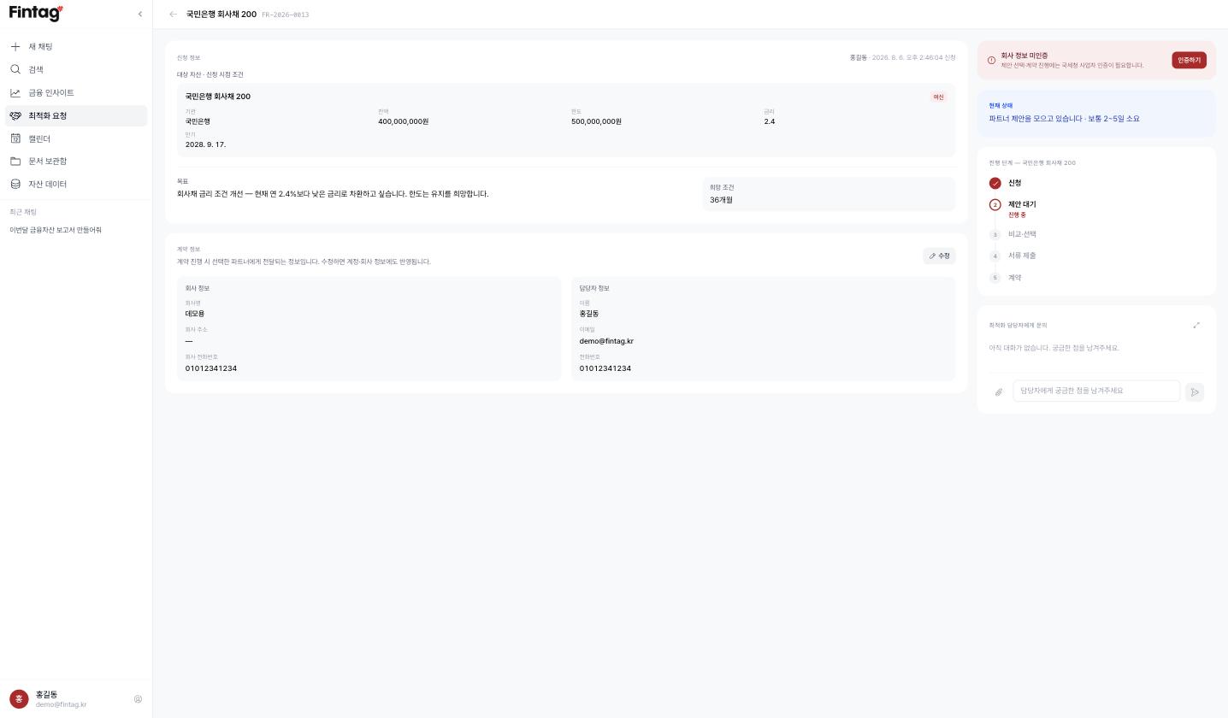Open 금융 인사이트 chart icon
The width and height of the screenshot is (1228, 718).
pyautogui.click(x=15, y=92)
